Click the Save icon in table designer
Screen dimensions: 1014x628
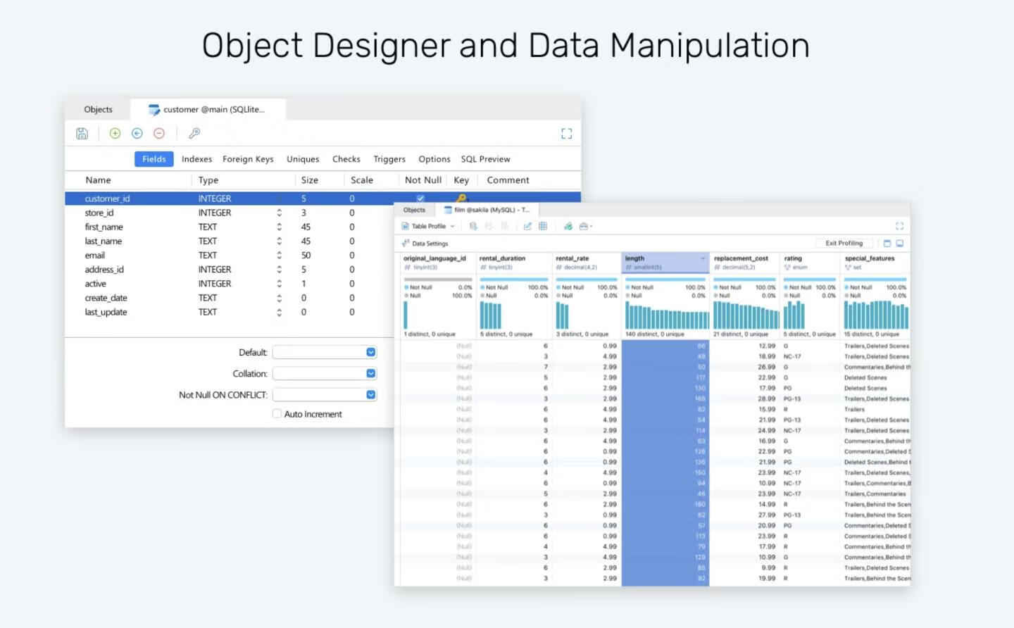pyautogui.click(x=82, y=134)
